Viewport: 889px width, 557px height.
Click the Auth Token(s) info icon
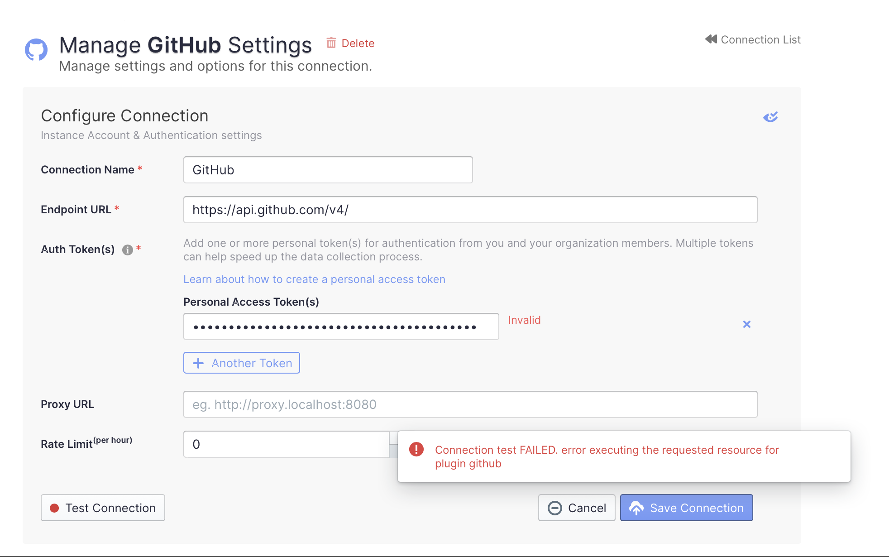click(128, 250)
